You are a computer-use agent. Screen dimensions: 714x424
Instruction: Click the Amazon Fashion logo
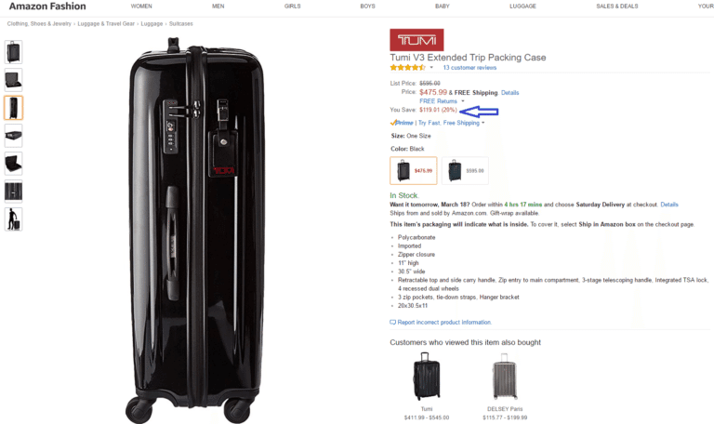tap(47, 7)
